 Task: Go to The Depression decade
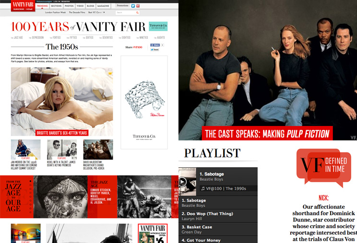36,38
